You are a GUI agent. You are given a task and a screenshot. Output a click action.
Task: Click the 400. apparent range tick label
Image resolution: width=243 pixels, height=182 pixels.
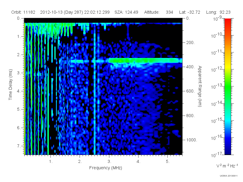point(190,67)
